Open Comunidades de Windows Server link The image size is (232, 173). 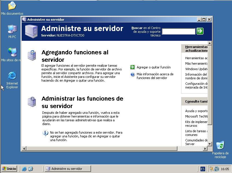tap(196, 142)
